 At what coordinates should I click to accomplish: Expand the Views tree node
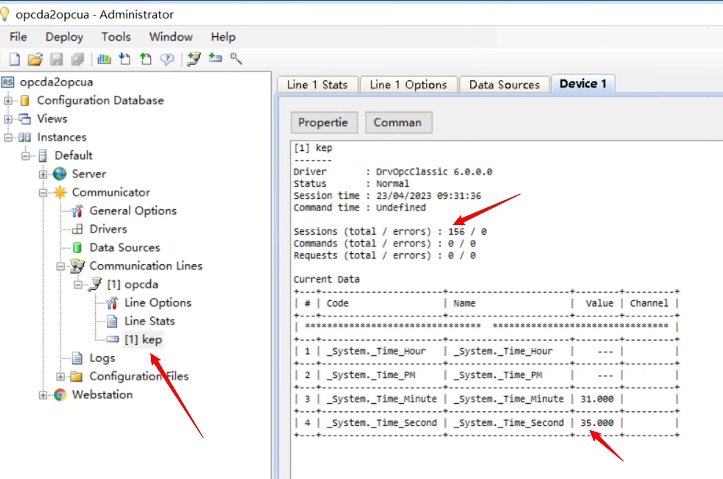click(x=8, y=119)
